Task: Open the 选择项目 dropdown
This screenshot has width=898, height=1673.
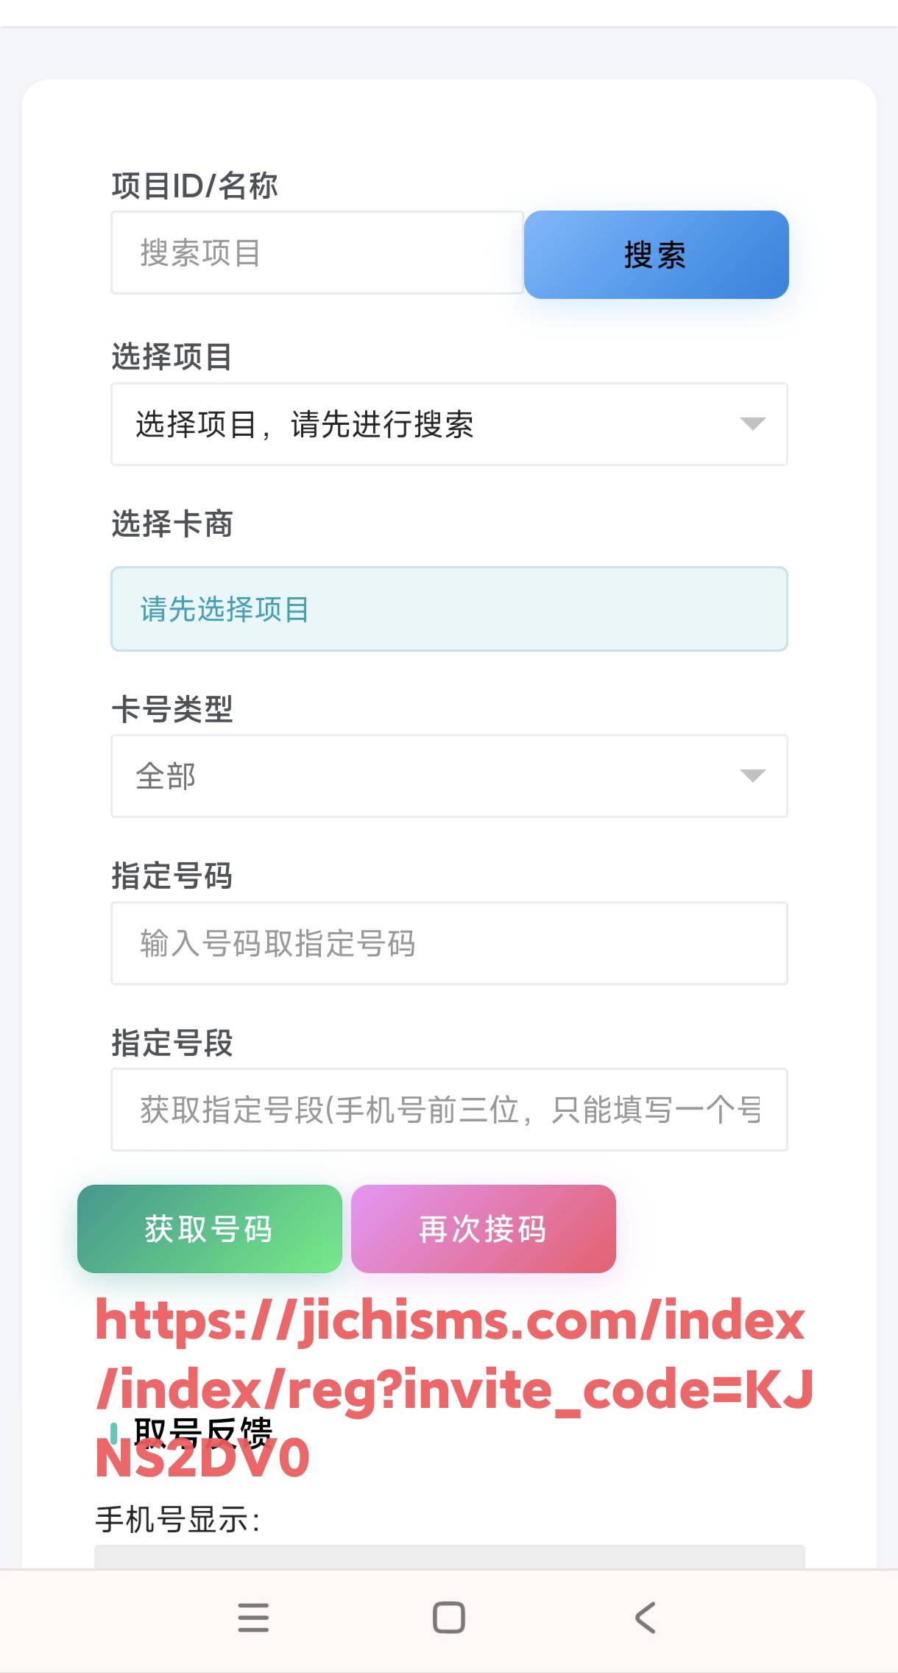Action: (449, 424)
